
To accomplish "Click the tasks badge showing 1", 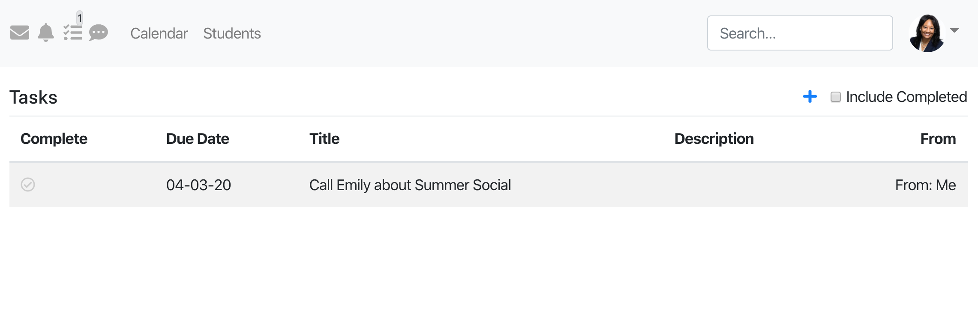I will click(80, 18).
